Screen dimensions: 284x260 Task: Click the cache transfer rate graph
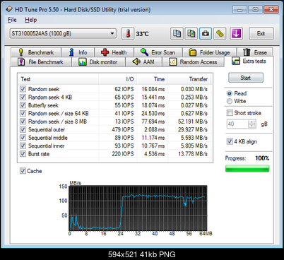click(138, 208)
